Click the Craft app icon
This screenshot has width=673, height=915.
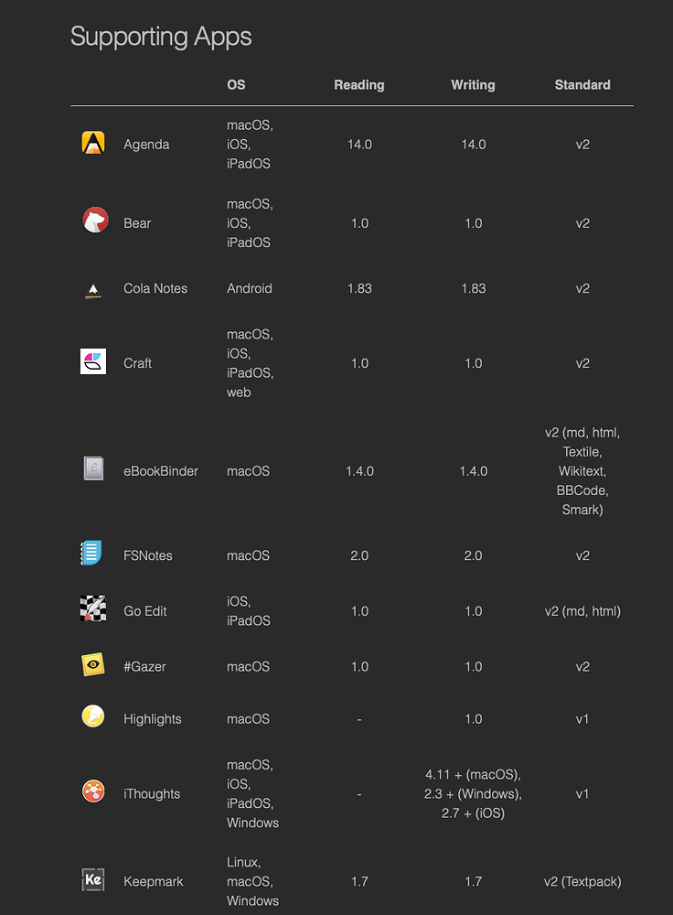(93, 361)
